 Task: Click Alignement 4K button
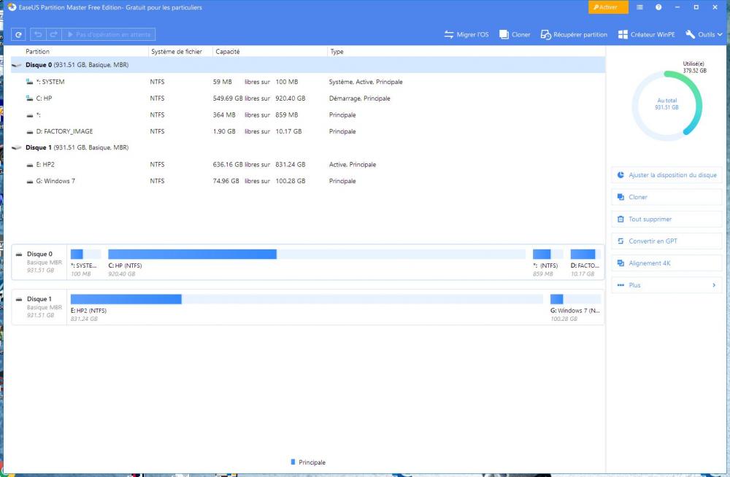pyautogui.click(x=666, y=263)
